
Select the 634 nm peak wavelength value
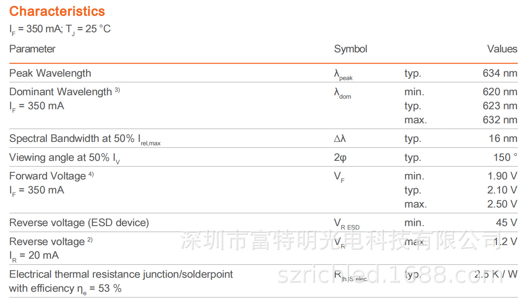pyautogui.click(x=500, y=73)
